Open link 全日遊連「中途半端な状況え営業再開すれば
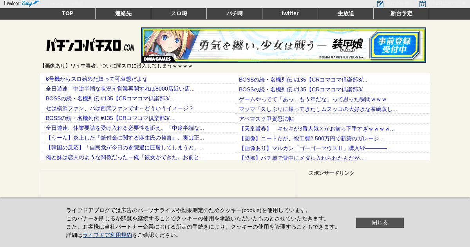 tap(120, 89)
